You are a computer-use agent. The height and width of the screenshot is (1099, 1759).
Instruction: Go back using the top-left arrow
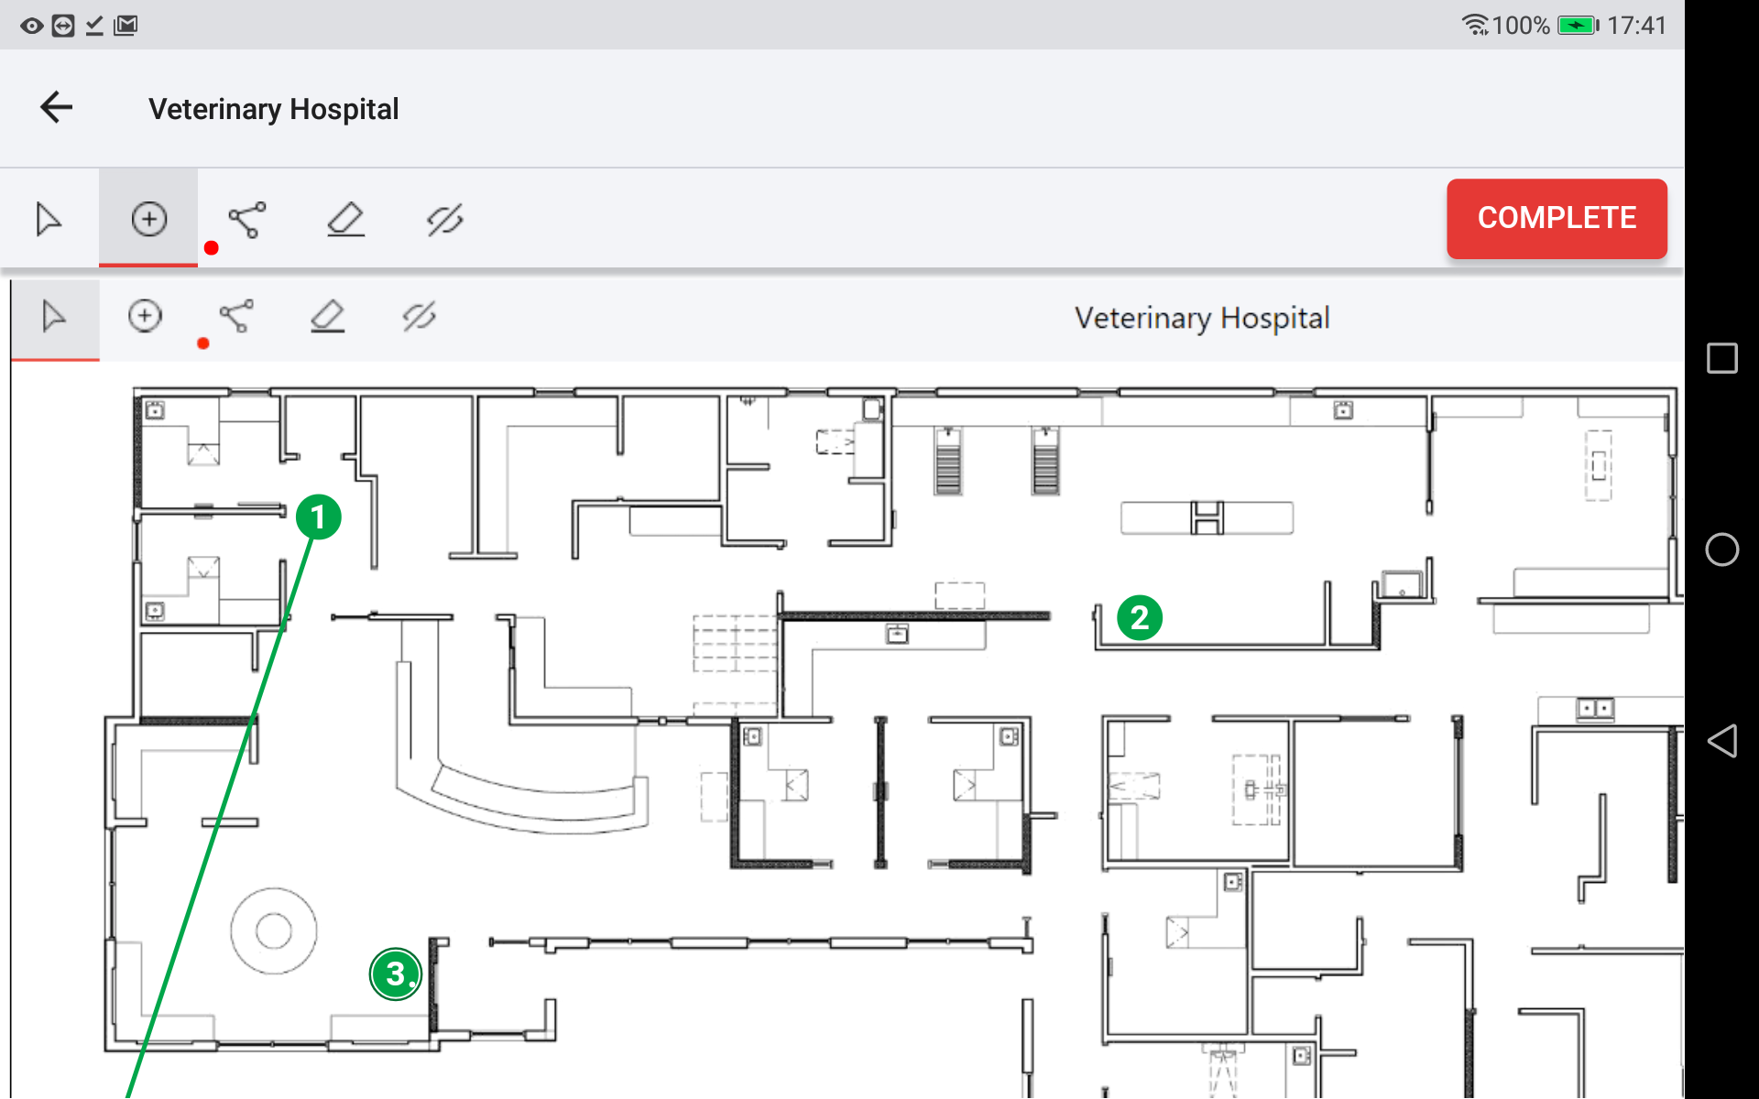pyautogui.click(x=56, y=108)
